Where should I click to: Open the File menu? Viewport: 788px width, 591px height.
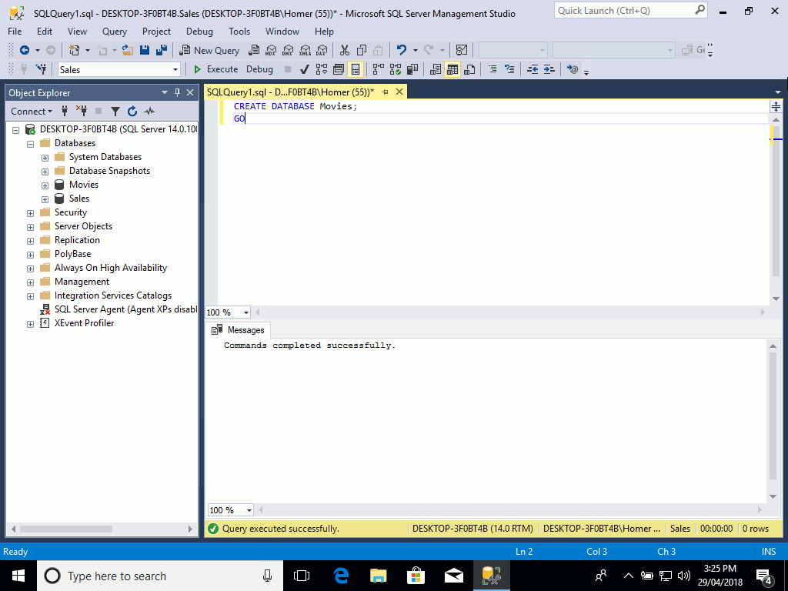pos(15,31)
